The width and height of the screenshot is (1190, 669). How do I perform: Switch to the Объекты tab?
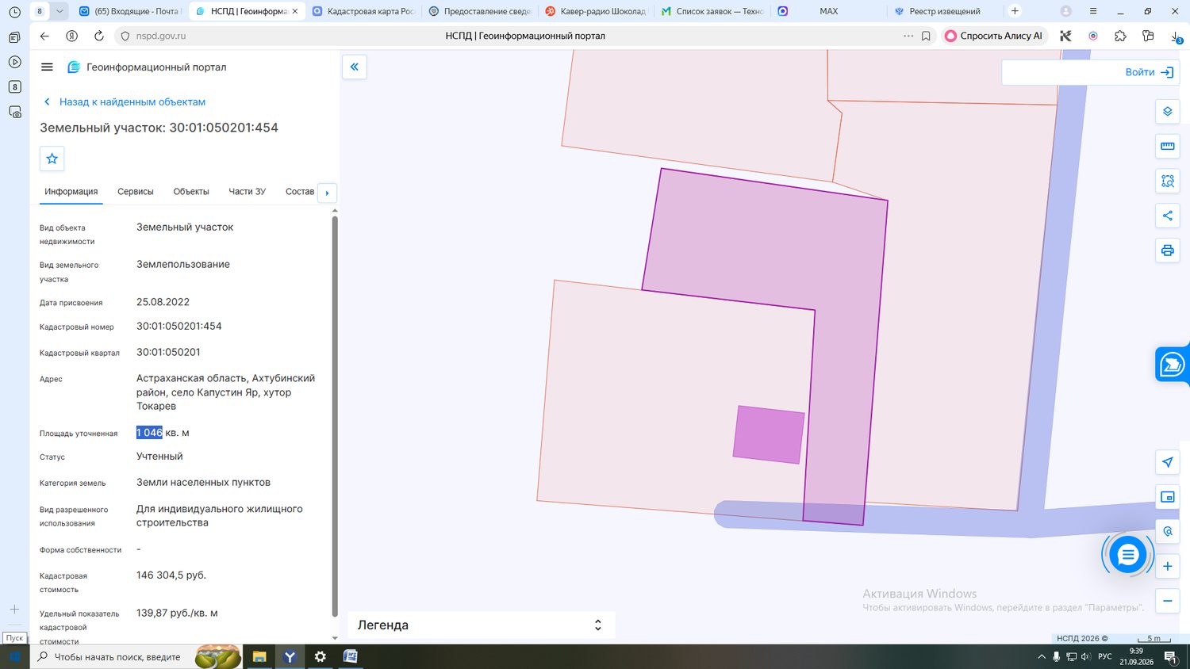point(191,192)
